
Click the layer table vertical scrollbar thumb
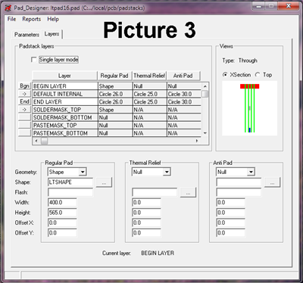coord(205,94)
